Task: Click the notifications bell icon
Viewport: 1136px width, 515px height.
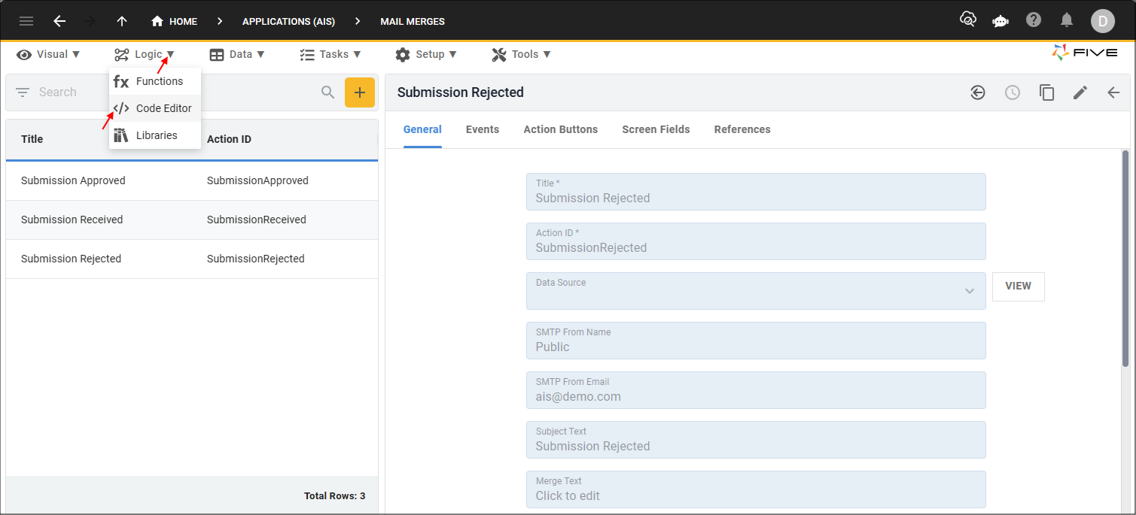Action: pos(1067,20)
